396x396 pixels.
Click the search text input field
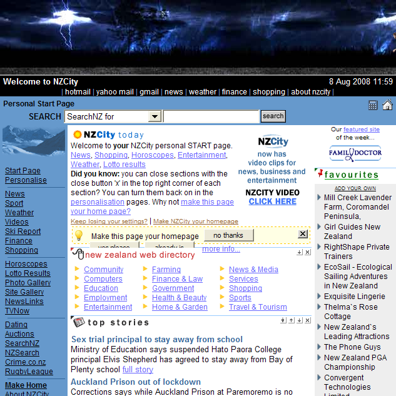point(211,117)
